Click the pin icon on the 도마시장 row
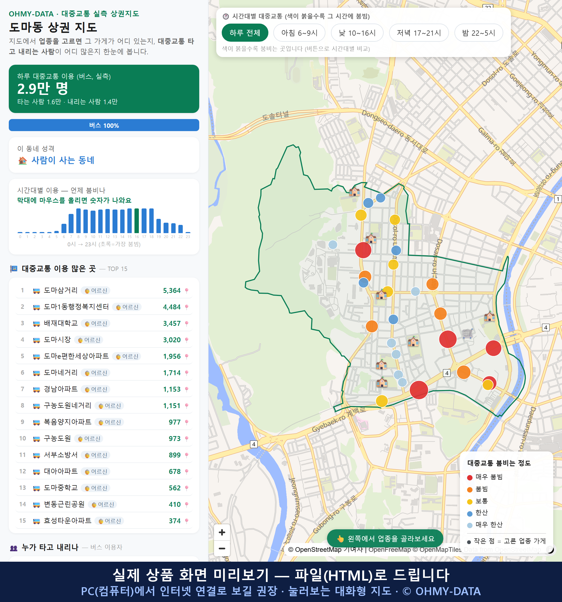 click(187, 340)
